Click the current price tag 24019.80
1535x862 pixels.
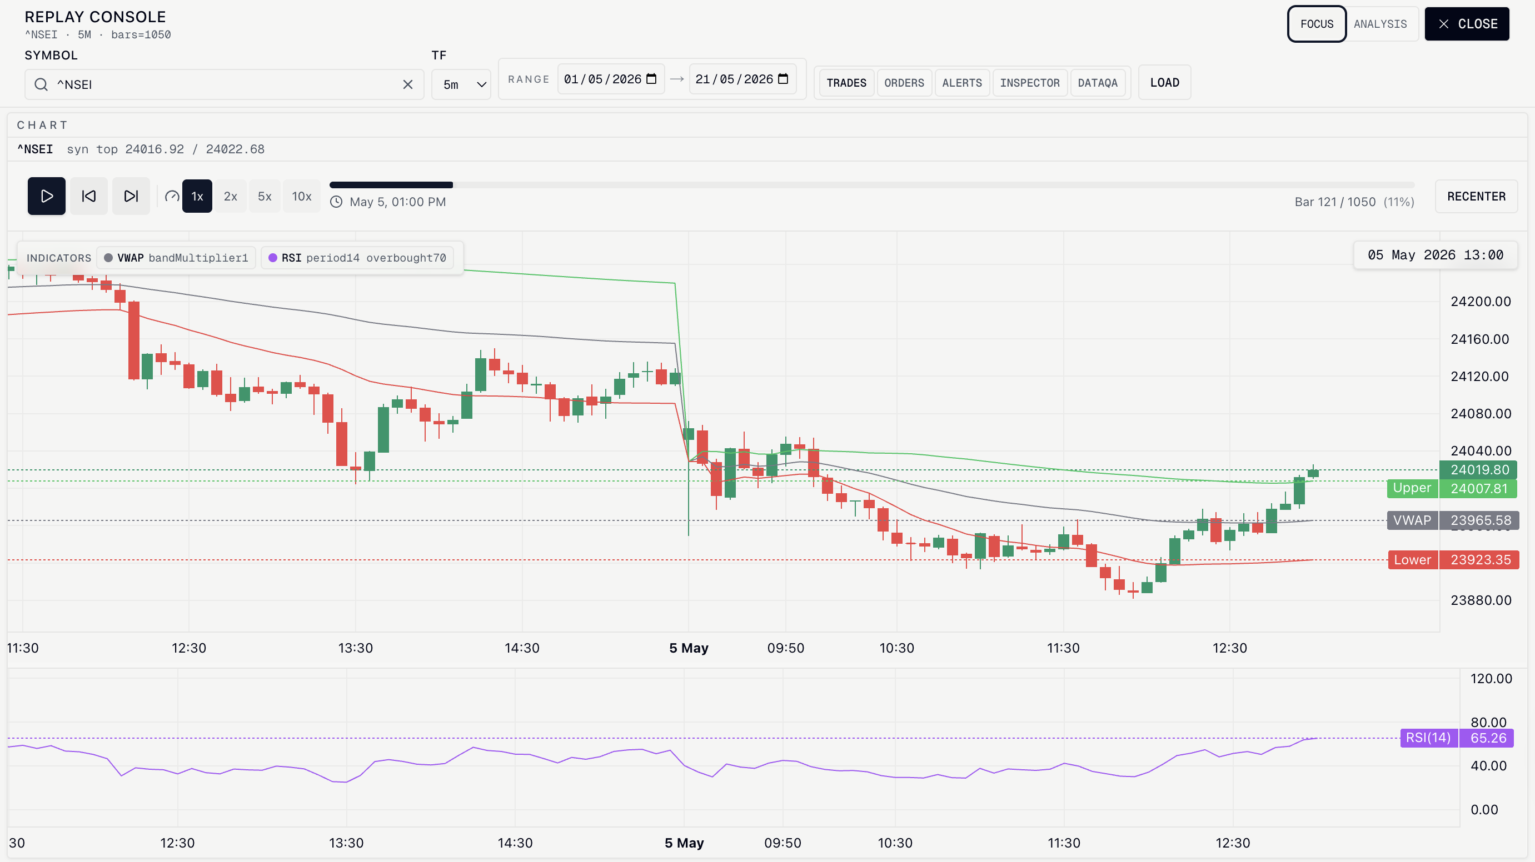click(1478, 469)
